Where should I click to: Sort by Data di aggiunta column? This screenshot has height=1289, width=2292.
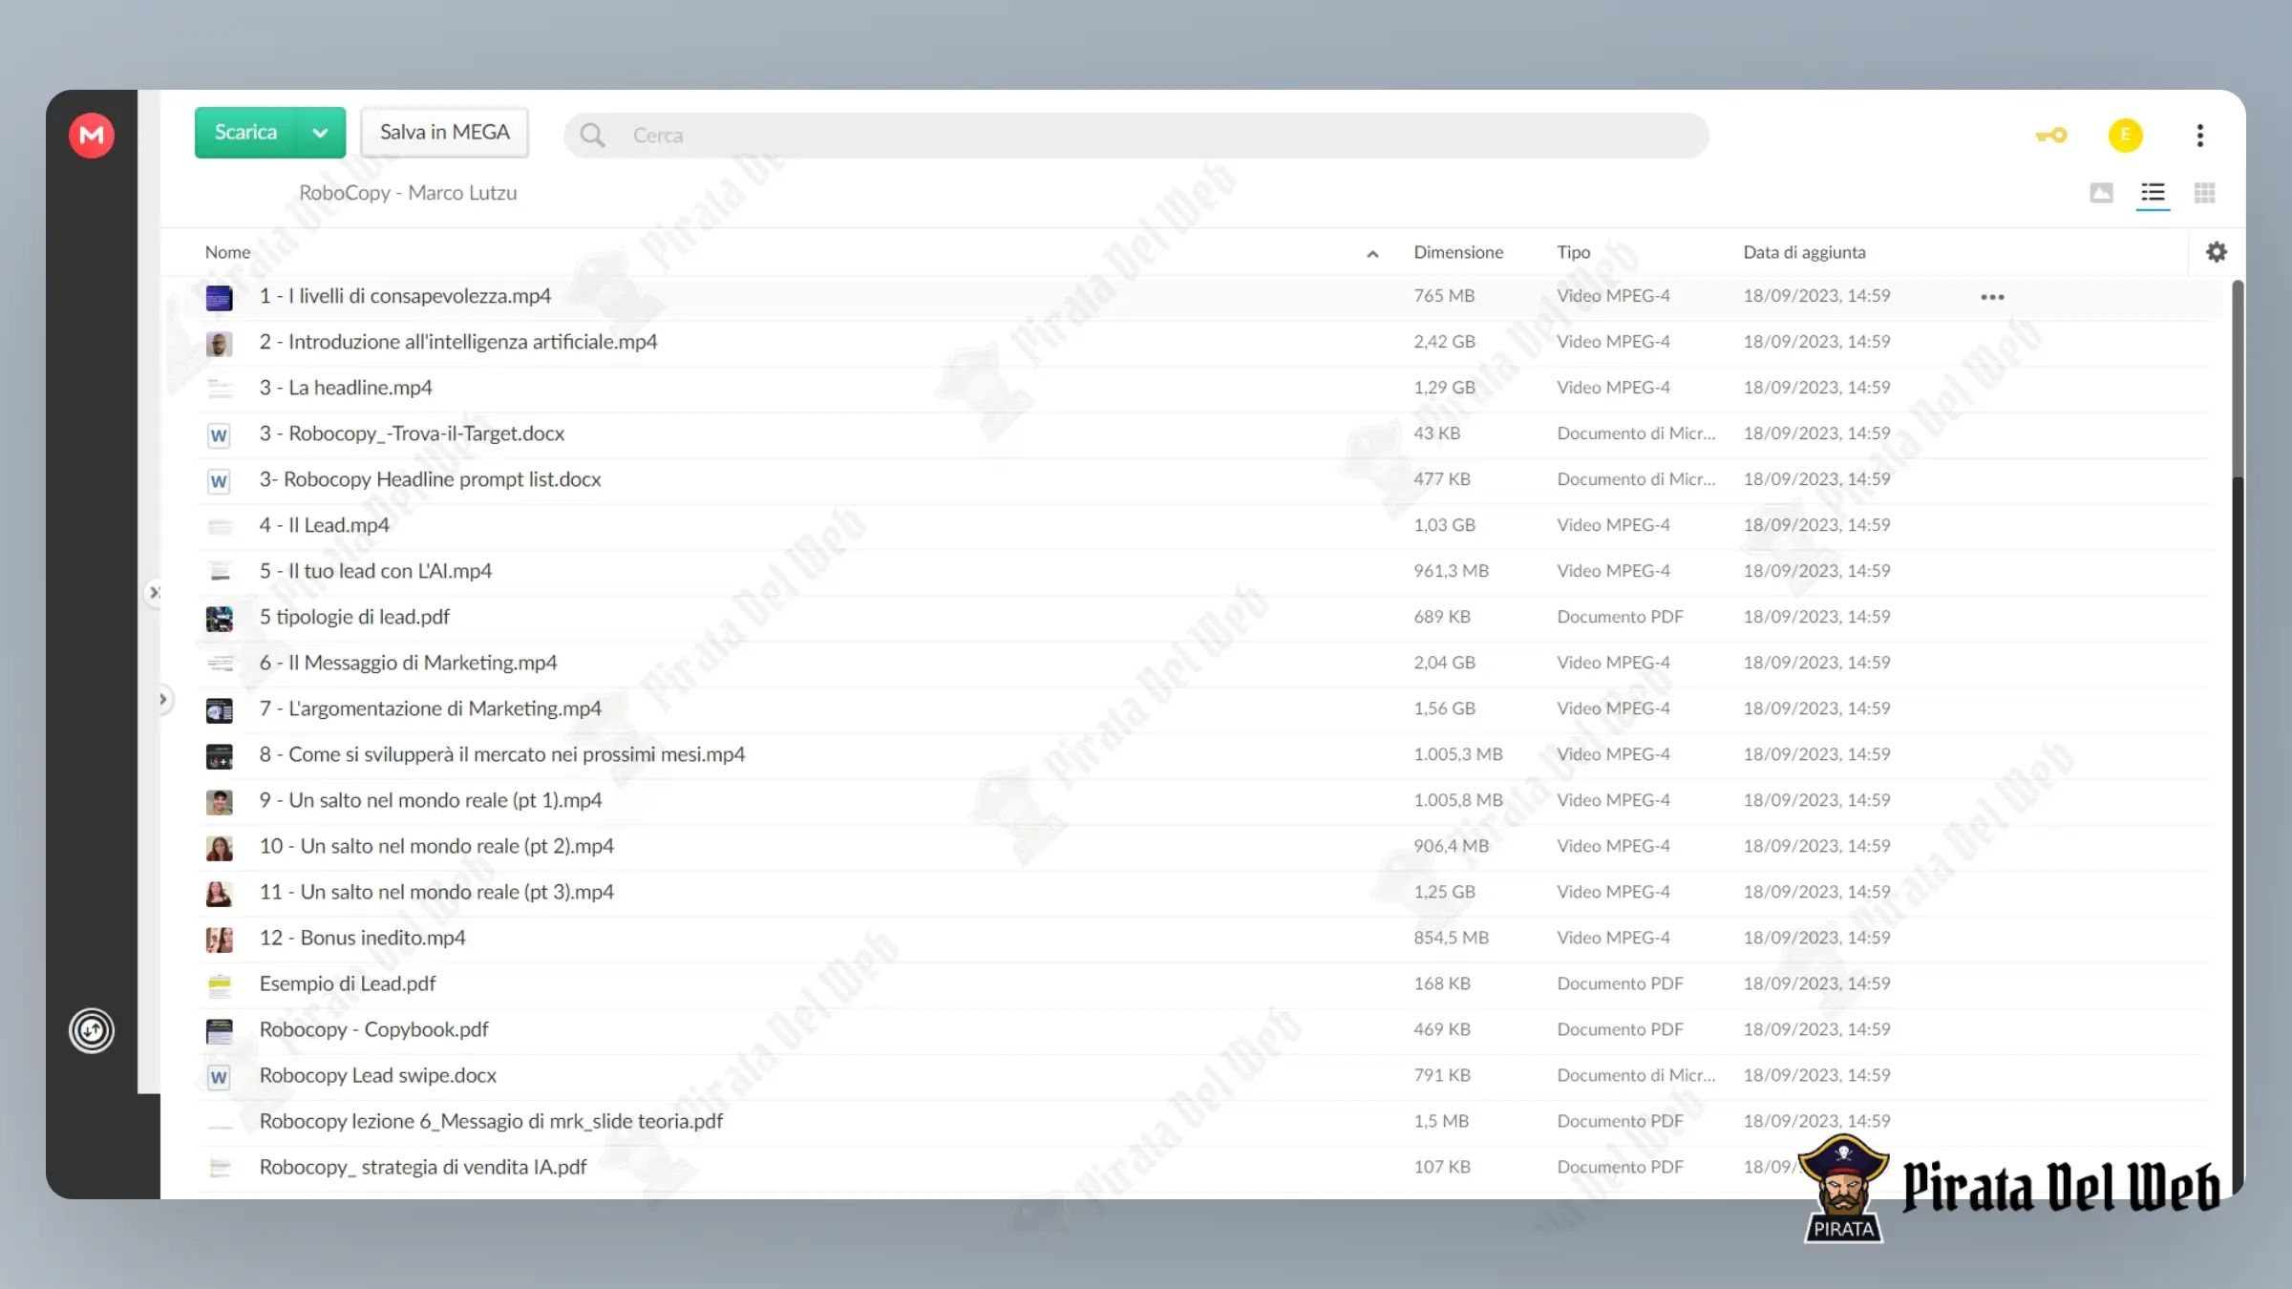tap(1804, 252)
